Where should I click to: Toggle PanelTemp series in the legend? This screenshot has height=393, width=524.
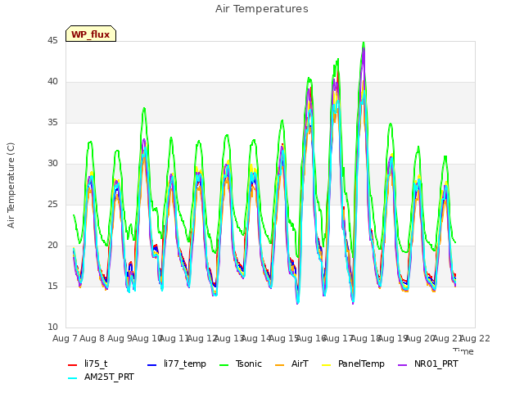[x=353, y=364]
